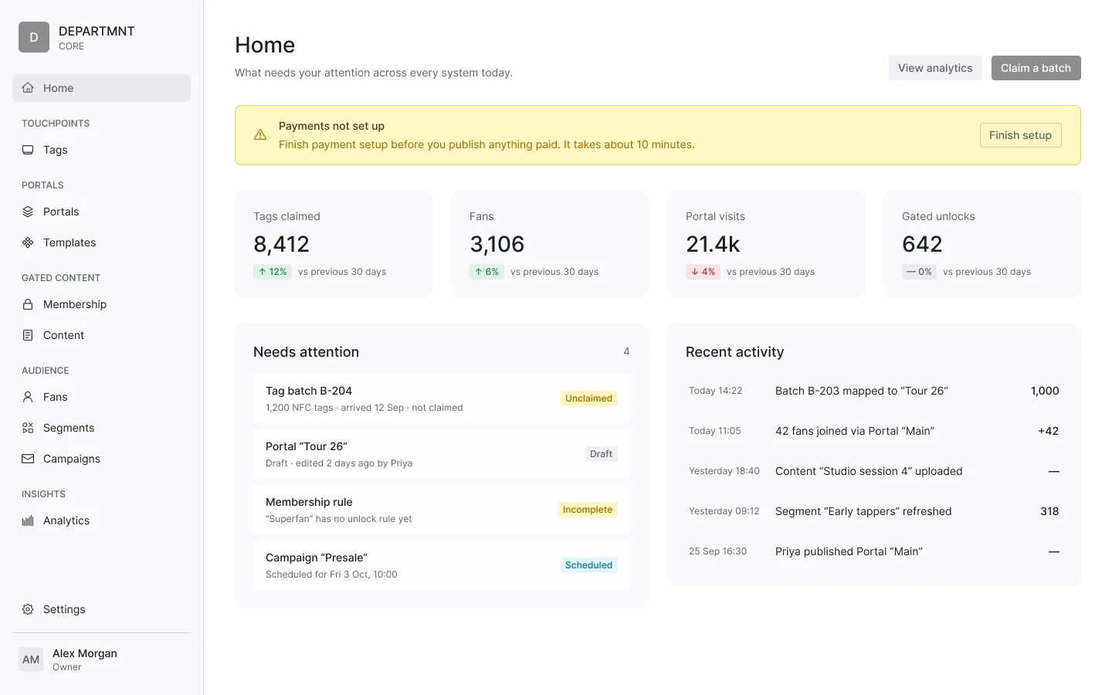Open the Campaign "Presale" scheduled item
This screenshot has width=1112, height=695.
point(441,565)
